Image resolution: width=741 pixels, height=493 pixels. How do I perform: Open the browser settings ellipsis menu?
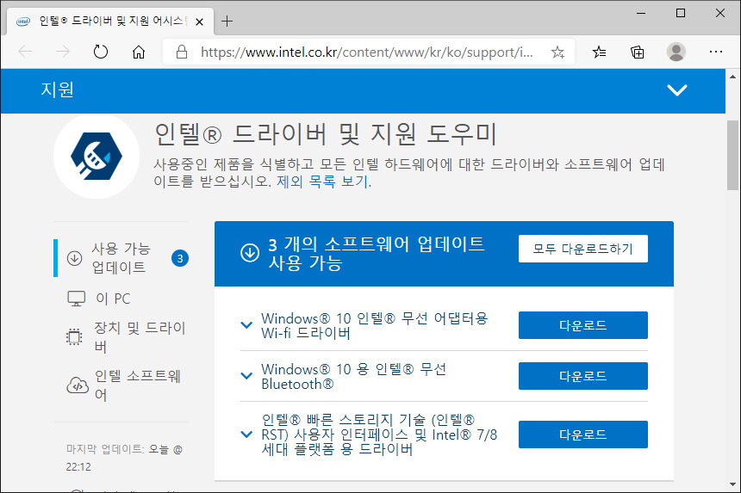pyautogui.click(x=716, y=52)
